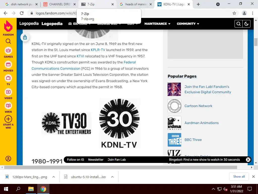This screenshot has height=194, width=258.
Task: Open the user profile icon in sidebar
Action: [8, 159]
